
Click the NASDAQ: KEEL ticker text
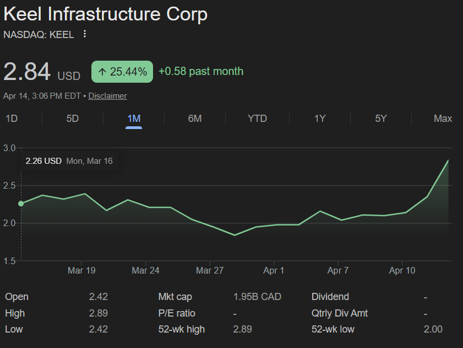39,35
